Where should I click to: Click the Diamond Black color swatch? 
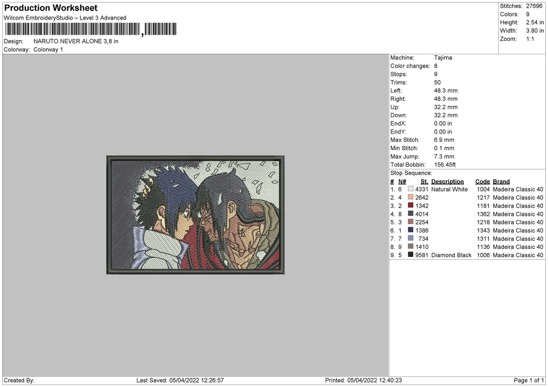411,255
